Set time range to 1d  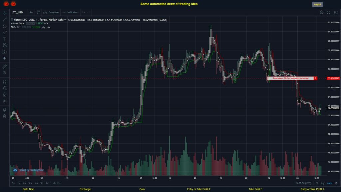pyautogui.click(x=47, y=183)
